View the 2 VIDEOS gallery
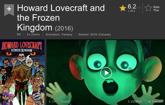Viewport: 165px width, 105px height. [135, 102]
